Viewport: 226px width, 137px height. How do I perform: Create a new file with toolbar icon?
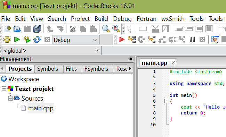(7, 29)
